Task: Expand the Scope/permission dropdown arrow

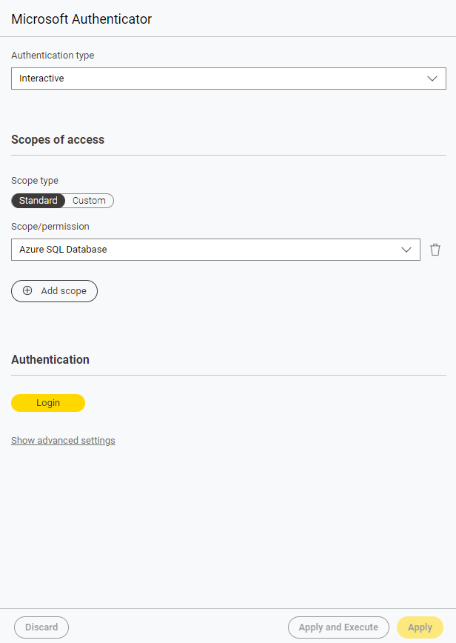Action: pos(406,250)
